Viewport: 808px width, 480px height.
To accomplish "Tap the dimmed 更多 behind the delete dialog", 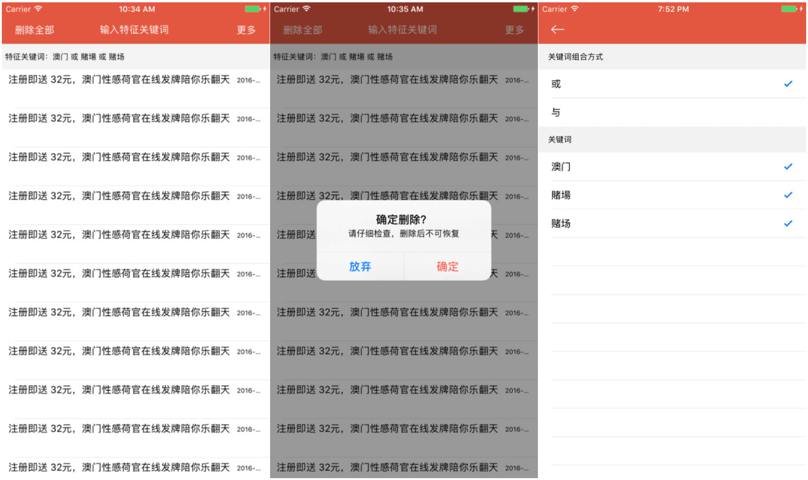I will pos(514,30).
